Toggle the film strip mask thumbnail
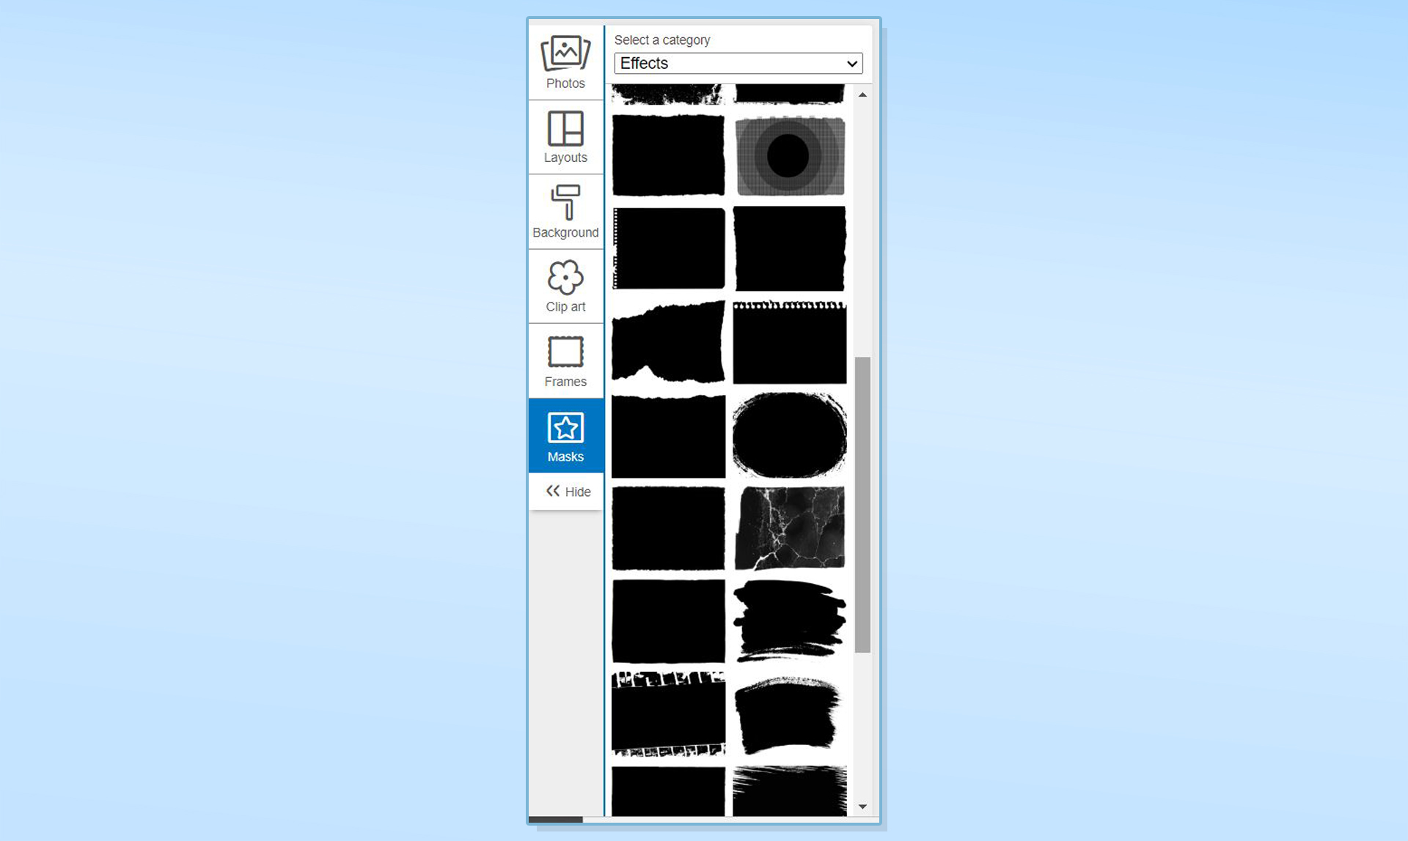Screen dimensions: 1408x841 pos(668,711)
